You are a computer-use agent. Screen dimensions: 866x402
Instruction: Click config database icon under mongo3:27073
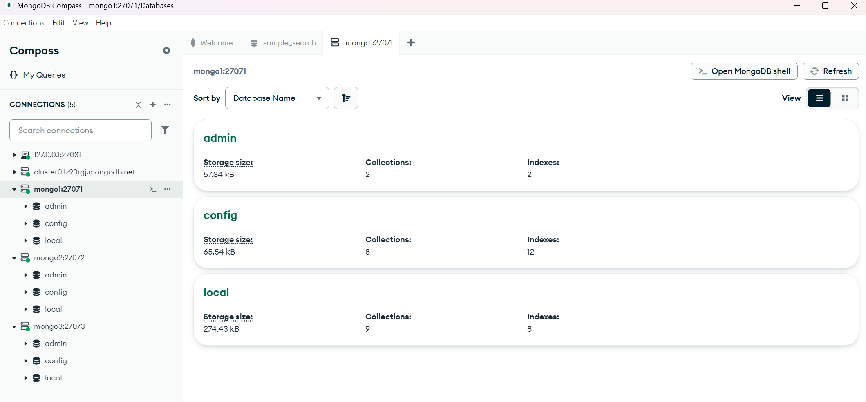36,361
